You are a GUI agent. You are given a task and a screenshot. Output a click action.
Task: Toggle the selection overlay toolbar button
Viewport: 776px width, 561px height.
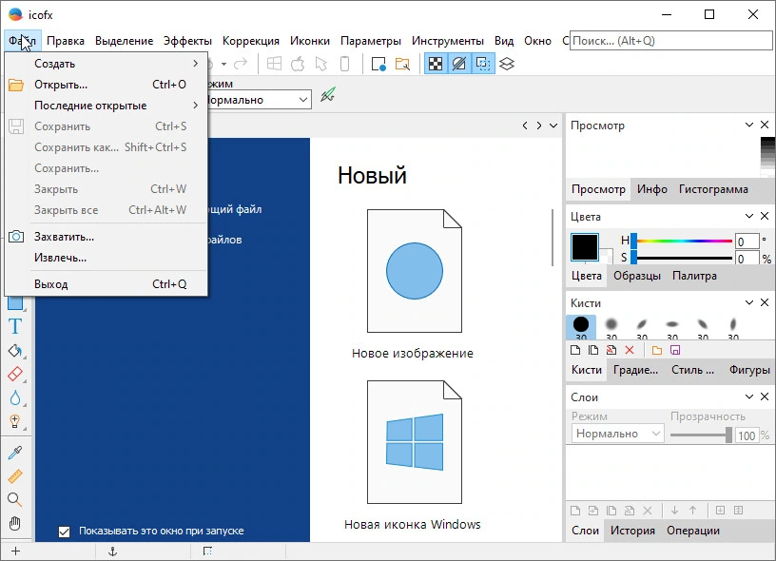483,64
